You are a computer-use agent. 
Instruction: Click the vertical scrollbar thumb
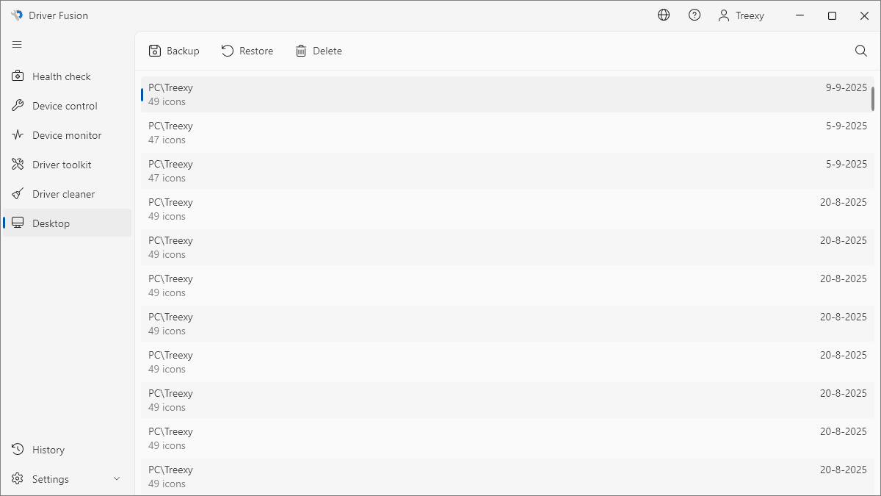[x=873, y=98]
